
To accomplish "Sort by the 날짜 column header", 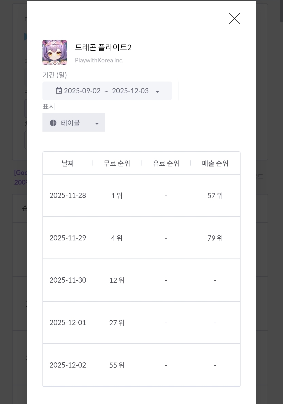I will (x=68, y=163).
